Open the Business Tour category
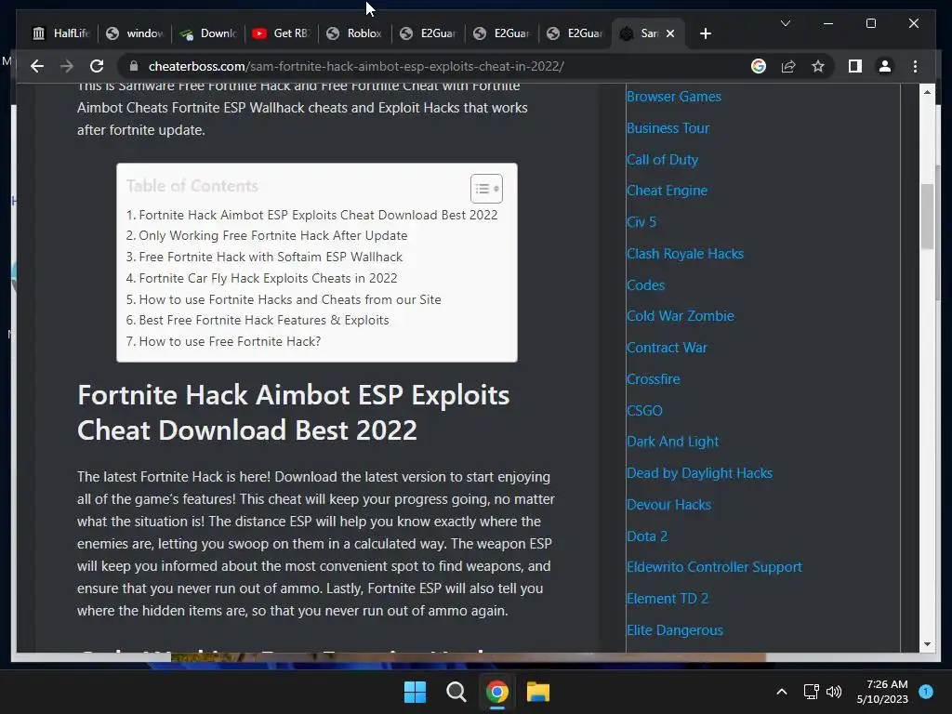Screen dimensions: 952x714 pyautogui.click(x=668, y=128)
